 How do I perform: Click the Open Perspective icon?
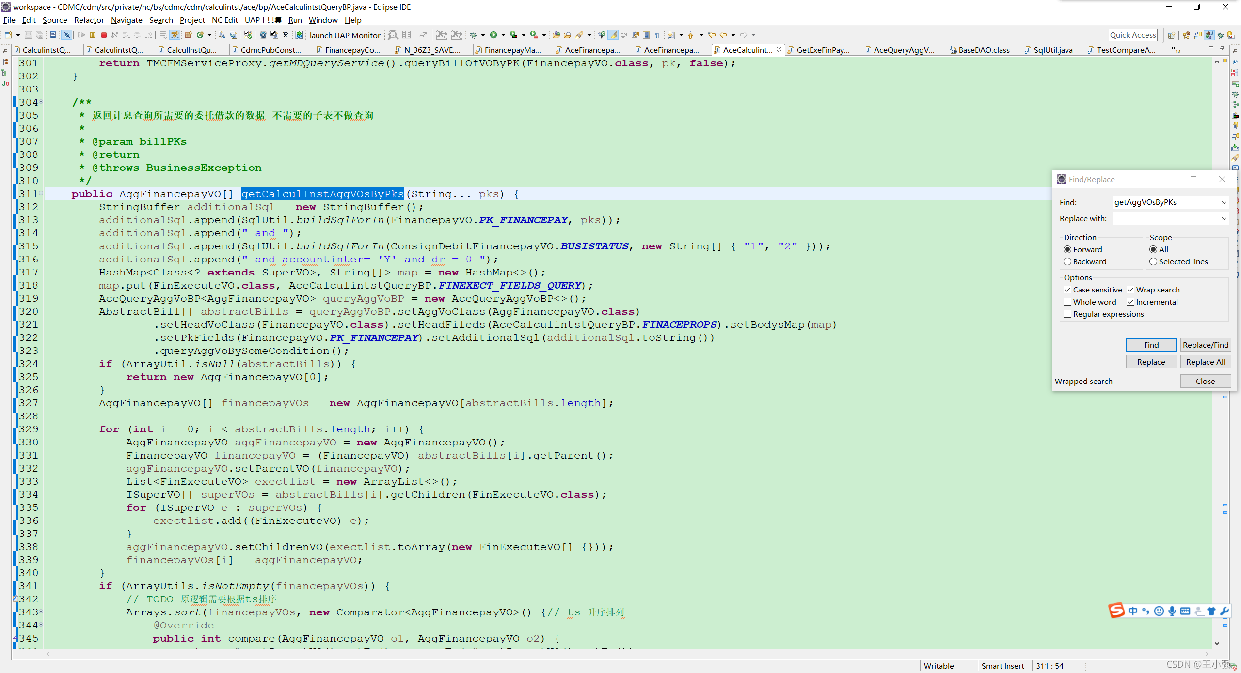click(x=1171, y=35)
